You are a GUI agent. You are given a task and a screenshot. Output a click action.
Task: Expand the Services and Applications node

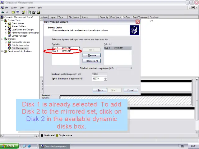2,51
